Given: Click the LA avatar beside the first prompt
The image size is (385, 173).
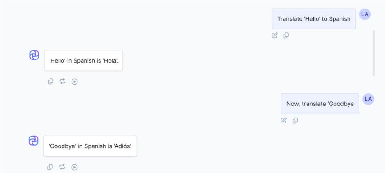Looking at the screenshot, I should [x=365, y=14].
